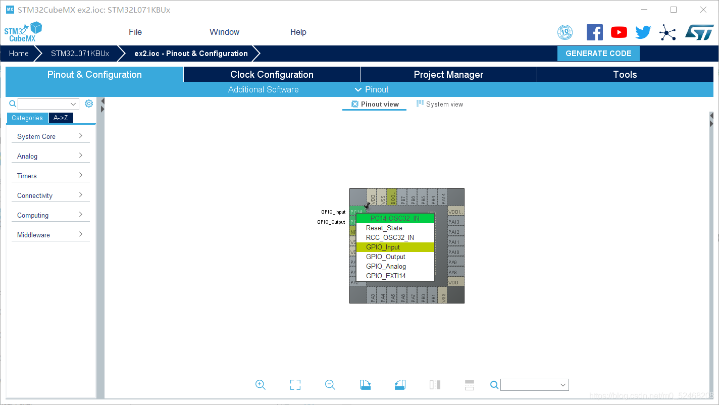Open the settings gear in left panel
Screen dimensions: 719x405
click(x=89, y=104)
